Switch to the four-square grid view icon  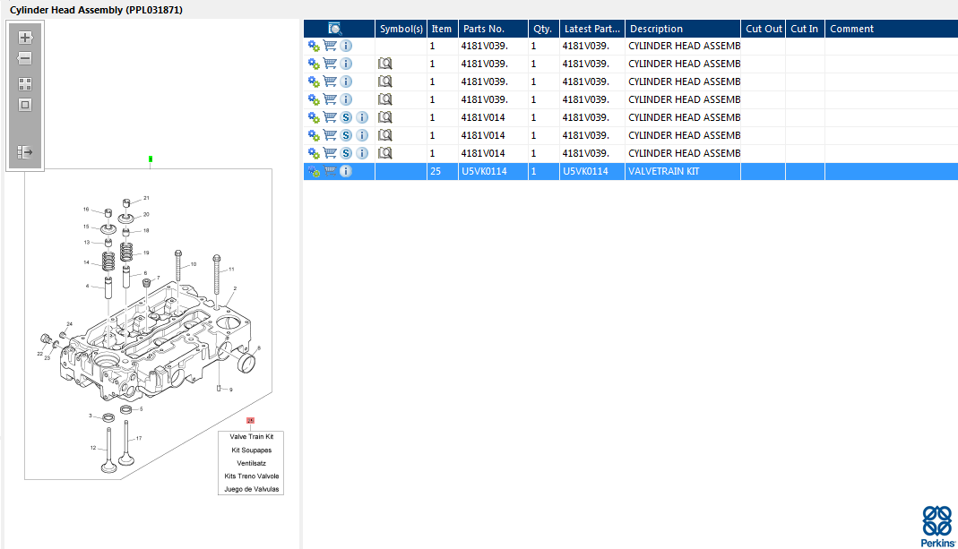[25, 83]
